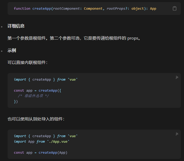This screenshot has width=184, height=161.
Task: Click the closing '})' line in first example
Action: [16, 101]
